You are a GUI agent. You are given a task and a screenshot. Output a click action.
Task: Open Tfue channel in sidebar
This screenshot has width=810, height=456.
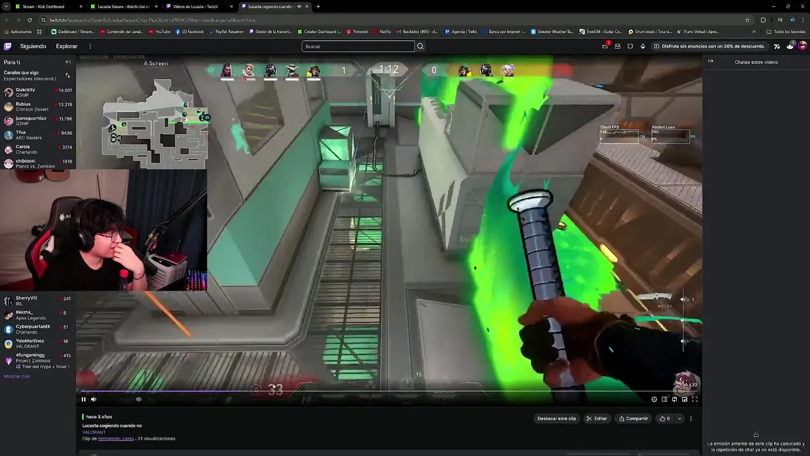pos(38,135)
